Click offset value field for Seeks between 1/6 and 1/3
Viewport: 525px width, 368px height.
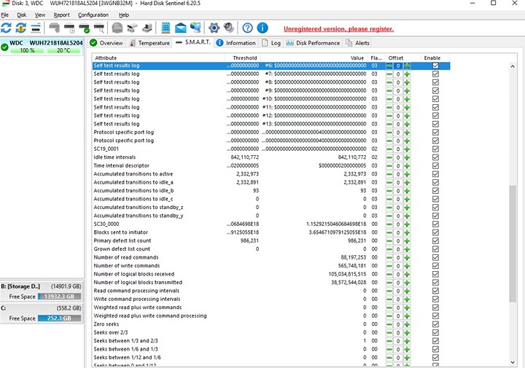click(x=398, y=350)
